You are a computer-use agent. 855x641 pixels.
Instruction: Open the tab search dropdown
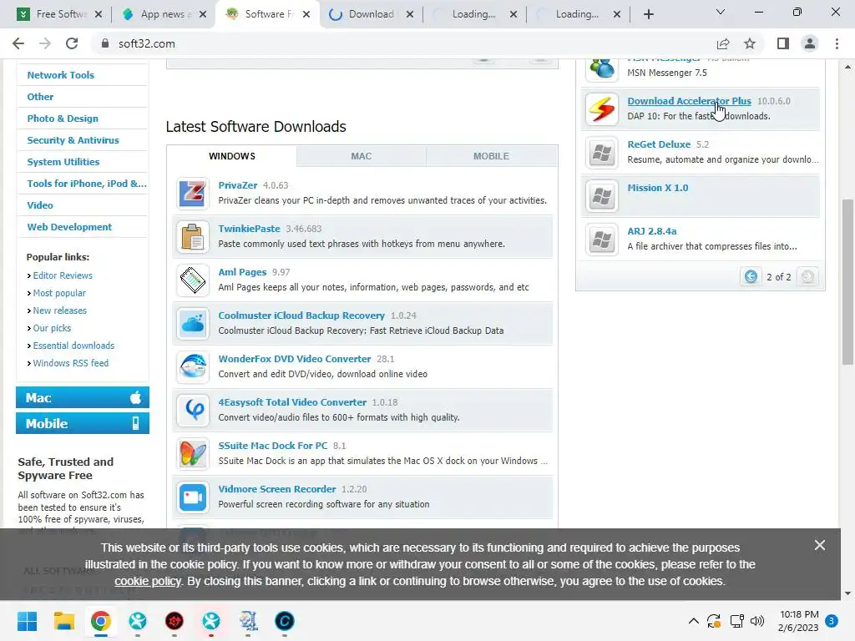pyautogui.click(x=721, y=12)
